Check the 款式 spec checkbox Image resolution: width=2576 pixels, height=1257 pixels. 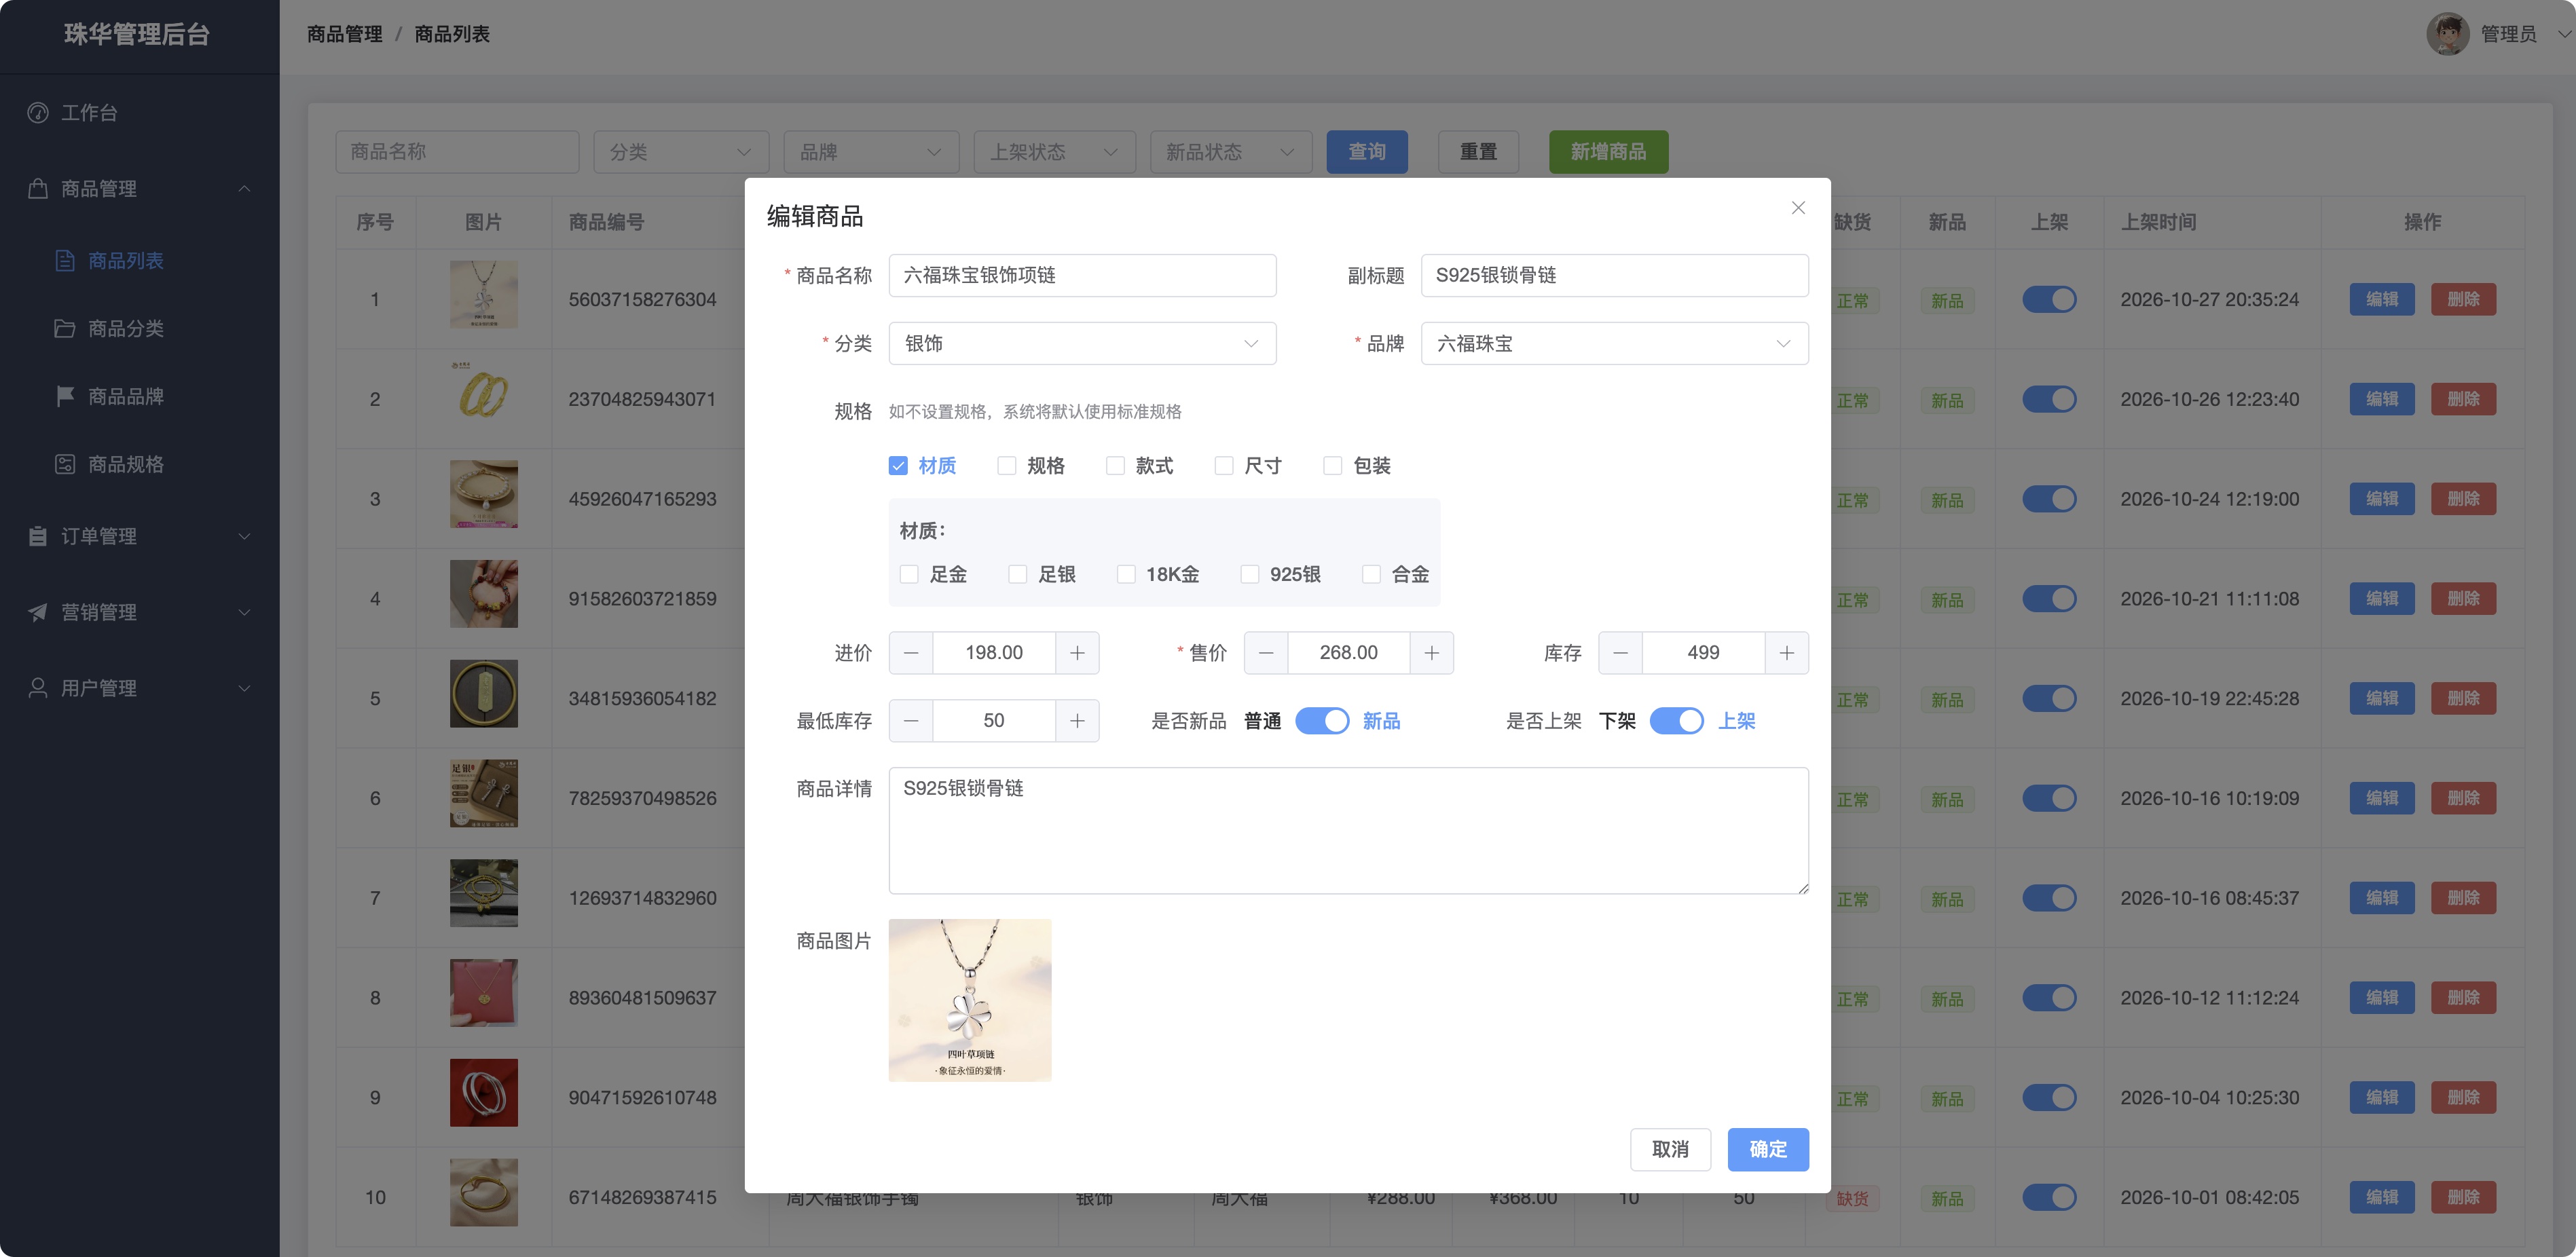click(x=1116, y=466)
